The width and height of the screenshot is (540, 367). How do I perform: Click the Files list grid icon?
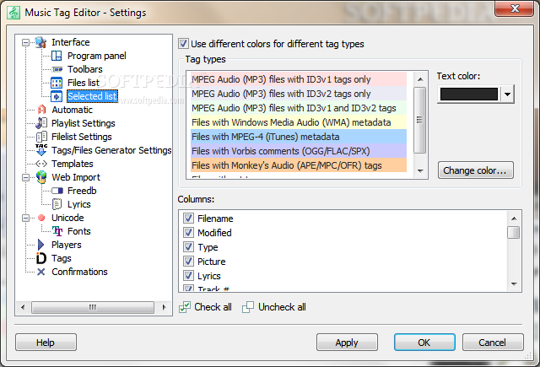click(x=57, y=83)
